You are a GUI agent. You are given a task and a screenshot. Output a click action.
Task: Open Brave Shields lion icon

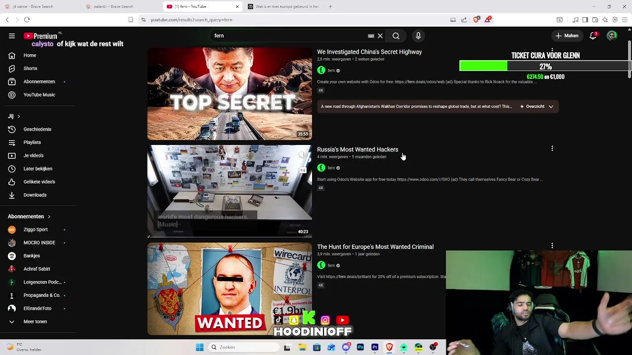(x=476, y=20)
